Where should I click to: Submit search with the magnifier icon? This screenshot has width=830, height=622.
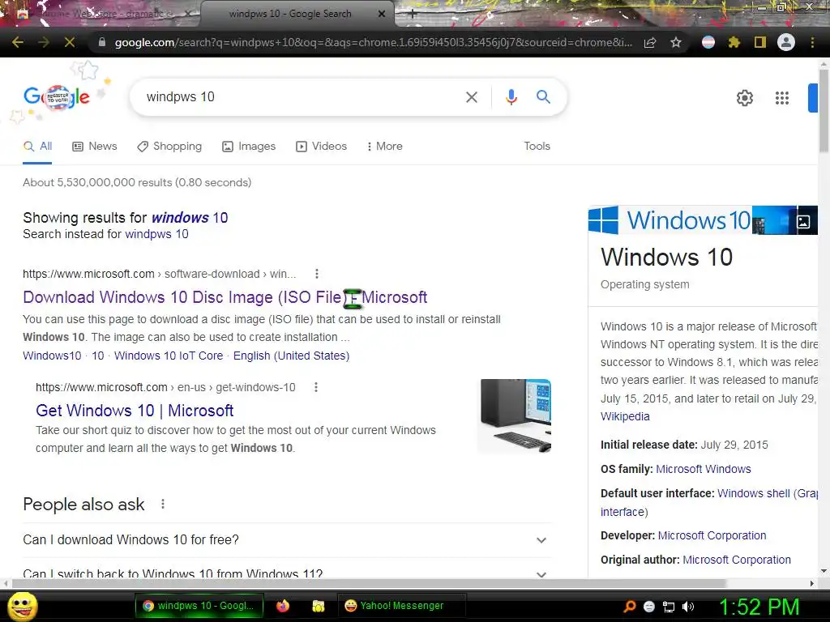point(543,97)
